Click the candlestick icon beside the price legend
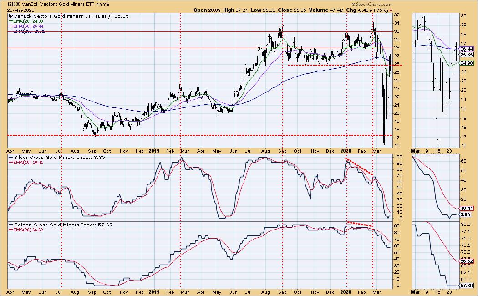The height and width of the screenshot is (296, 478). tap(11, 16)
